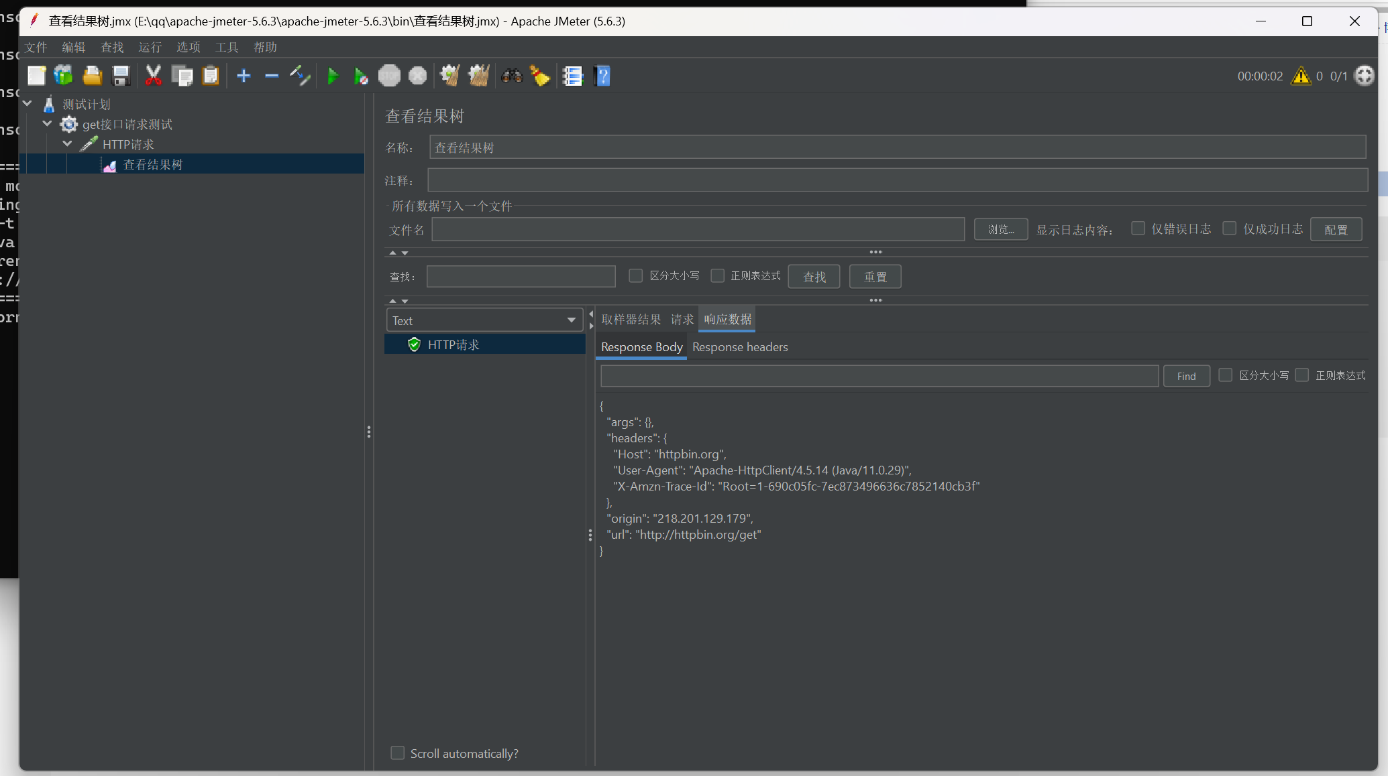This screenshot has height=776, width=1388.
Task: Click the 浏览... browse button
Action: [x=1000, y=229]
